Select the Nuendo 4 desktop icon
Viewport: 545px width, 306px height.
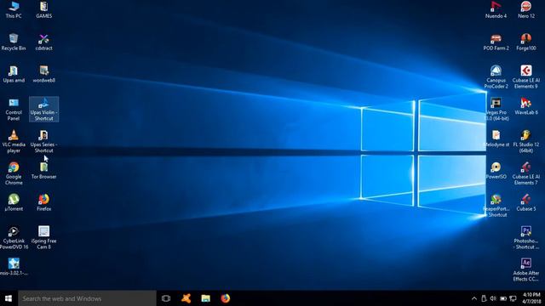click(496, 9)
